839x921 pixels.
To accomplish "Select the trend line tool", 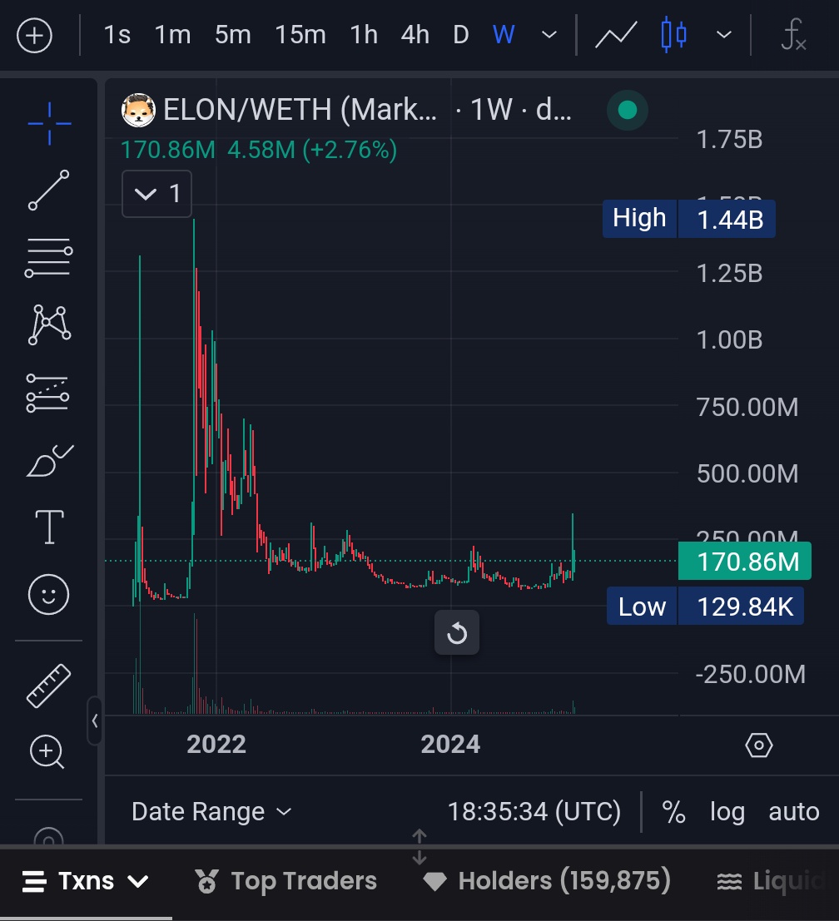I will (49, 191).
